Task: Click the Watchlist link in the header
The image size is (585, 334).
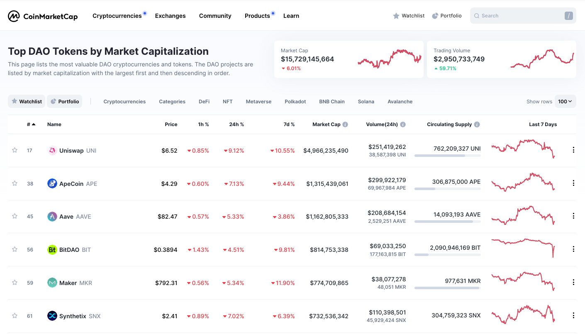Action: point(409,16)
